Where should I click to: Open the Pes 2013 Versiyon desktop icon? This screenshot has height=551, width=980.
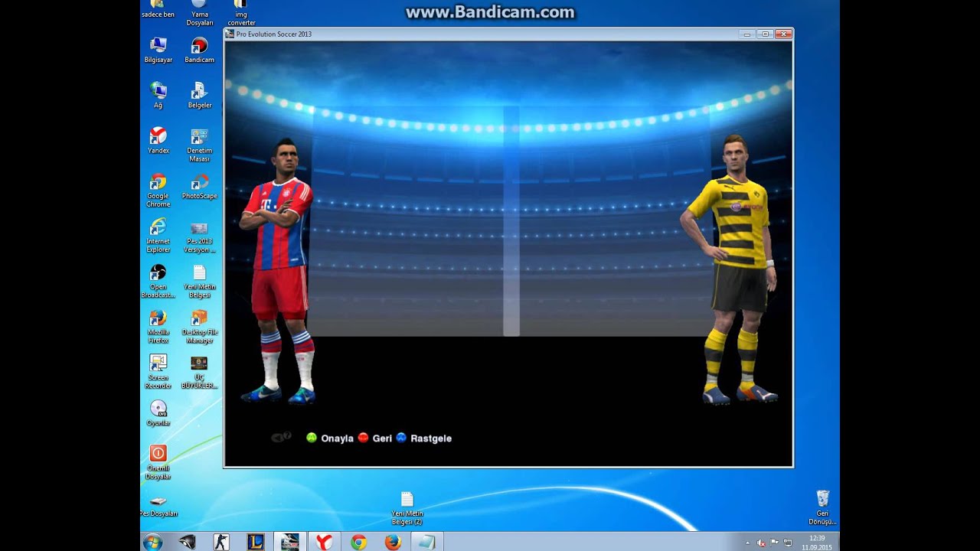[x=200, y=236]
